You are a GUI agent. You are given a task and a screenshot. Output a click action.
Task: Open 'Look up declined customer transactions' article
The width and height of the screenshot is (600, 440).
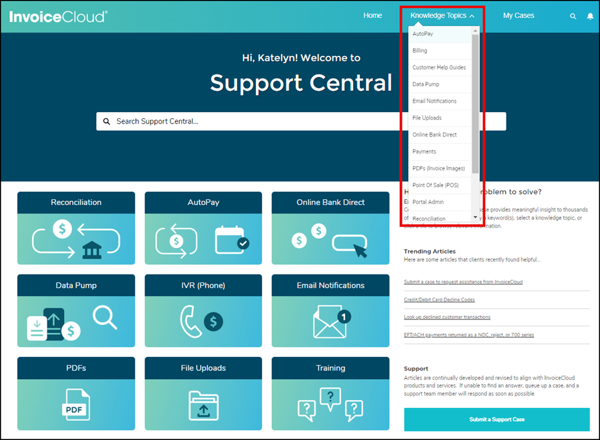[447, 317]
